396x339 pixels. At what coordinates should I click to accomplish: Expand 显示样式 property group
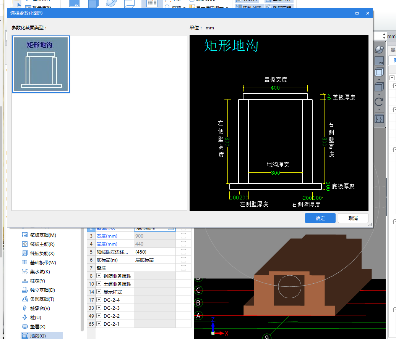[x=99, y=292]
